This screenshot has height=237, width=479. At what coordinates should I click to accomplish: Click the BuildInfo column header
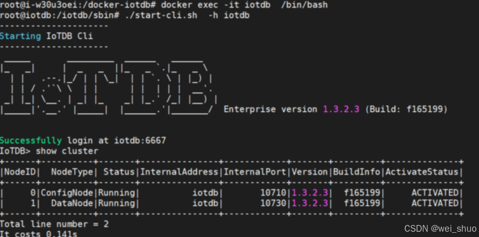[x=356, y=172]
